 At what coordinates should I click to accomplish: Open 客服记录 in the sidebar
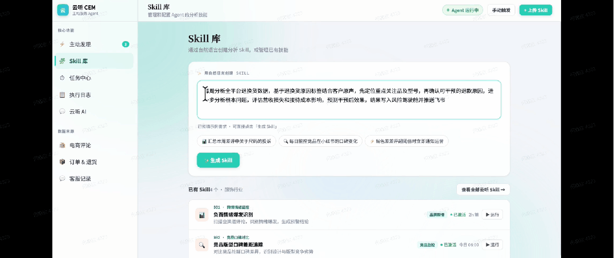point(80,179)
